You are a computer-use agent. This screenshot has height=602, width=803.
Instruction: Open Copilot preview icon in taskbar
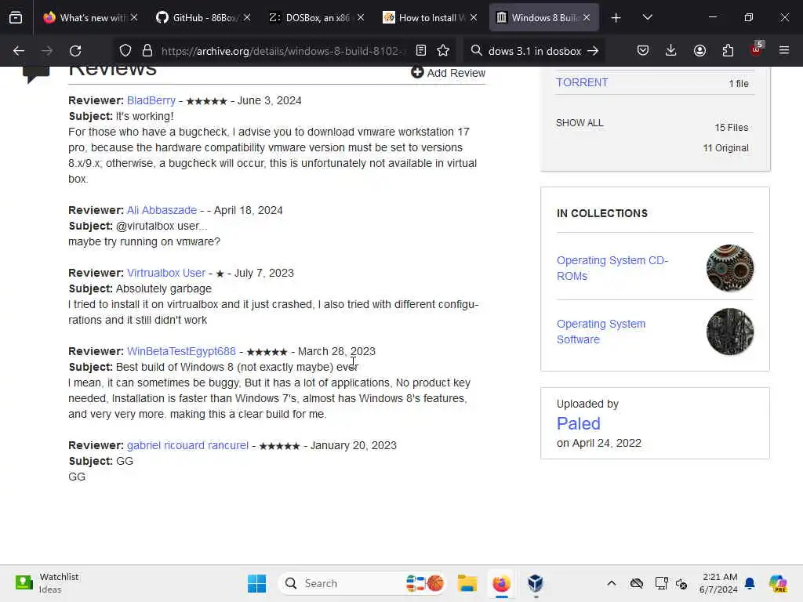[778, 583]
